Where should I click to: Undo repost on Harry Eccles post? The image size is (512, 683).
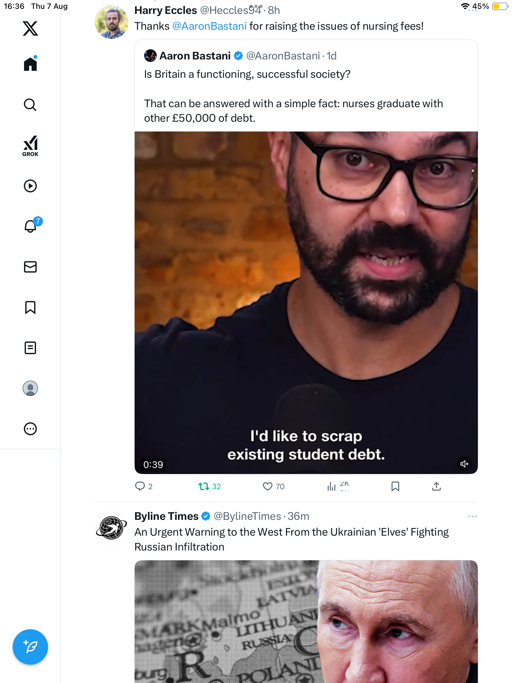[x=204, y=486]
